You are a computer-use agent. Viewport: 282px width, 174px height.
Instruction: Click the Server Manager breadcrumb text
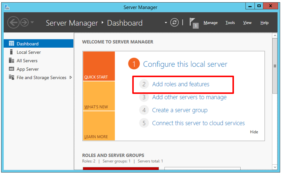click(x=72, y=23)
